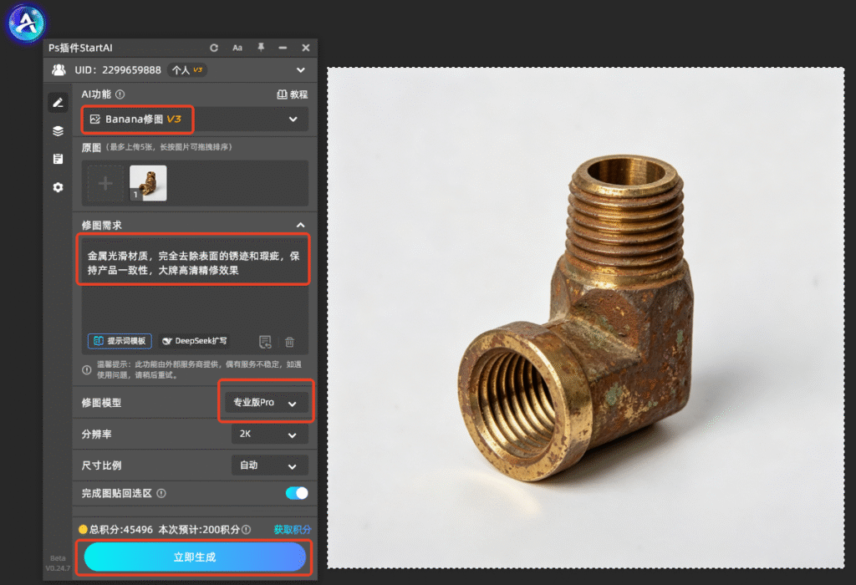The height and width of the screenshot is (585, 856).
Task: Open the 专业版Pro model dropdown
Action: tap(266, 403)
